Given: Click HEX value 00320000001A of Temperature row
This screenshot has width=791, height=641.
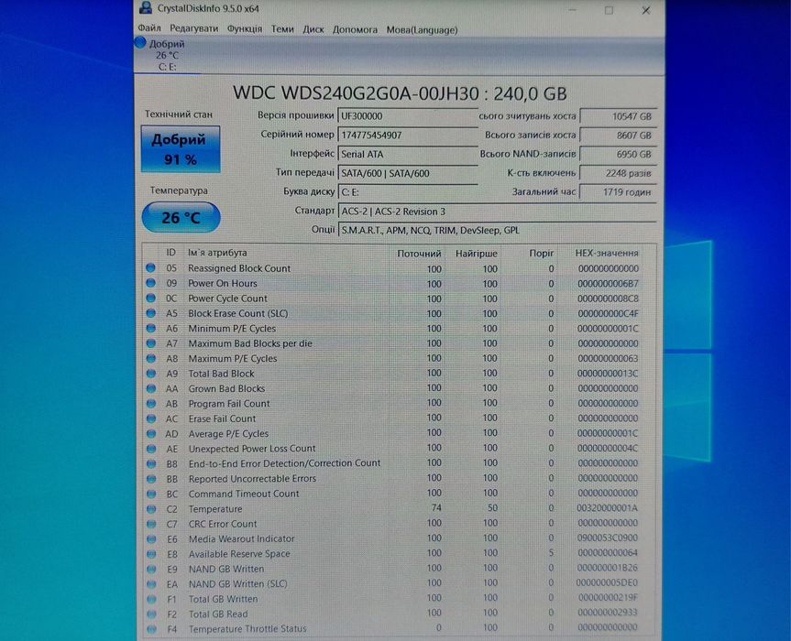Looking at the screenshot, I should (607, 508).
